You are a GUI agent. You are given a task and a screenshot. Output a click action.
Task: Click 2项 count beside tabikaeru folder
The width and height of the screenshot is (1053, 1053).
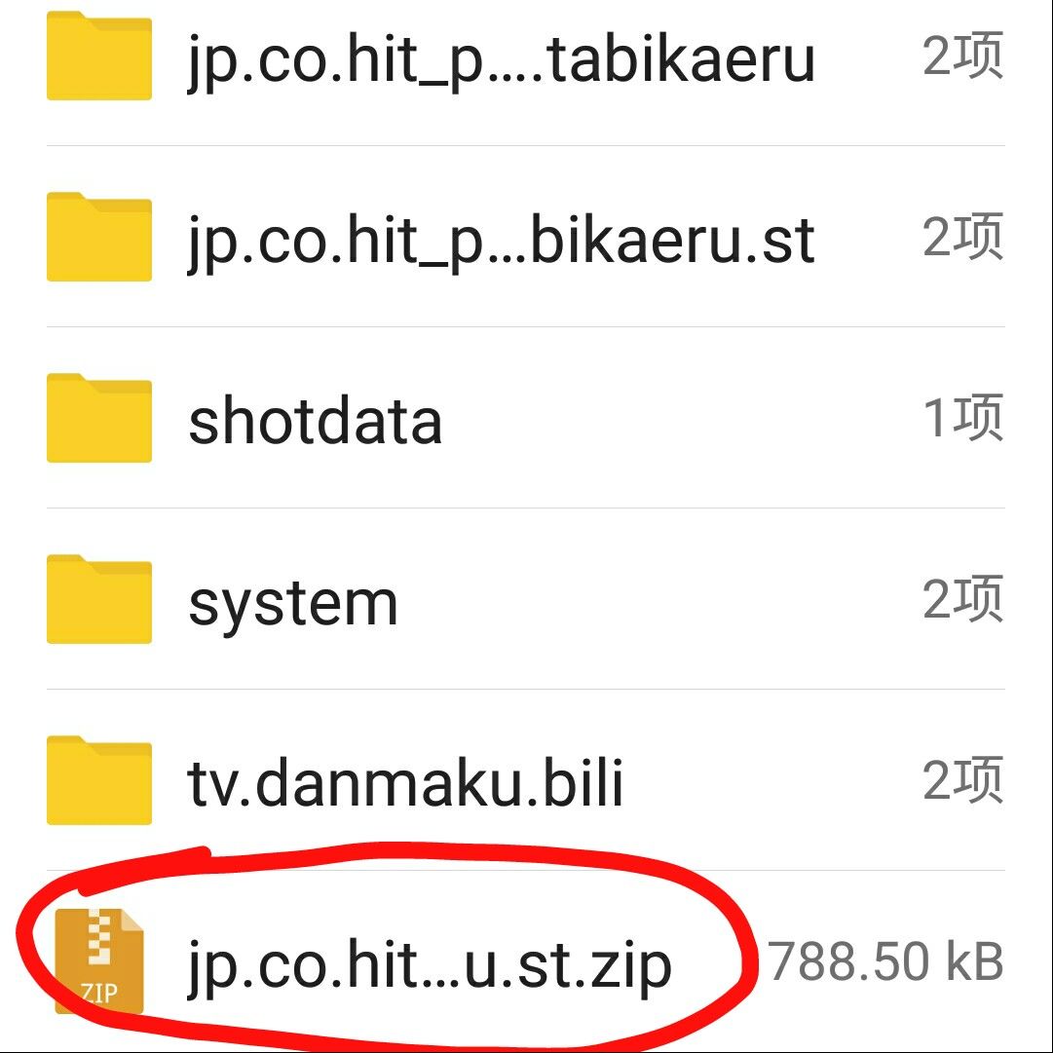click(963, 56)
